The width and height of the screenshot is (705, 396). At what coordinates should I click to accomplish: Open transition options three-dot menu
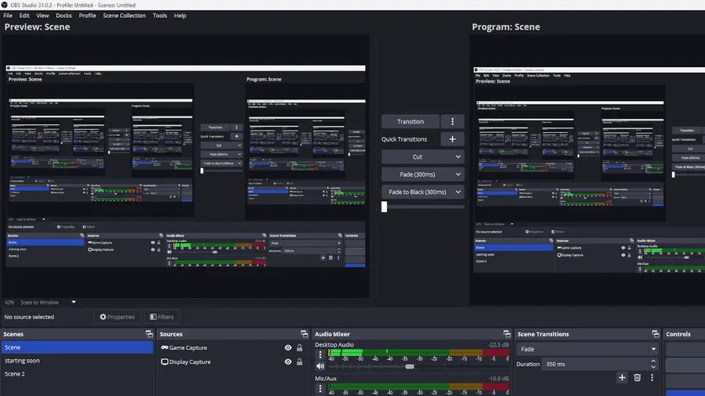452,121
